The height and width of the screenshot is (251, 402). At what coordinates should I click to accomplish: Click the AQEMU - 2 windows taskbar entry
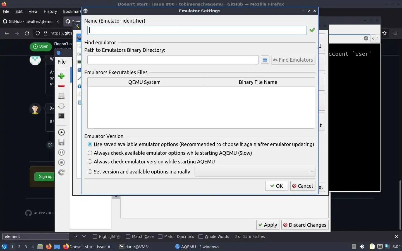click(197, 247)
